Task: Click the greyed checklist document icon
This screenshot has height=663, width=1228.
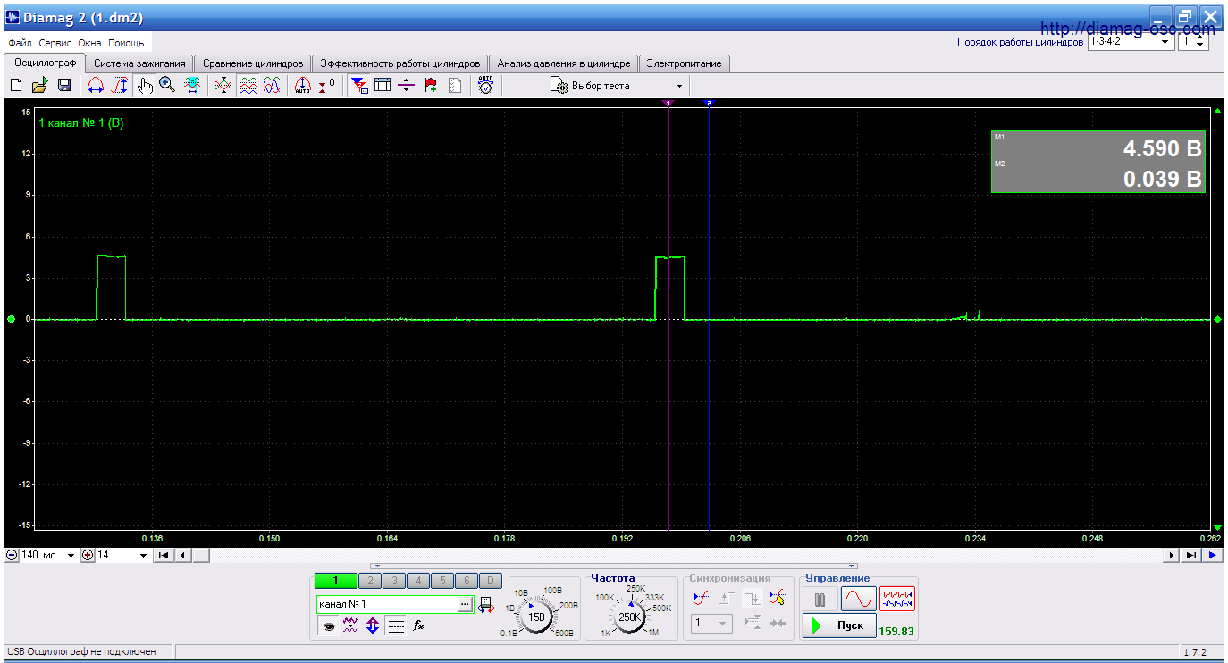Action: point(455,86)
